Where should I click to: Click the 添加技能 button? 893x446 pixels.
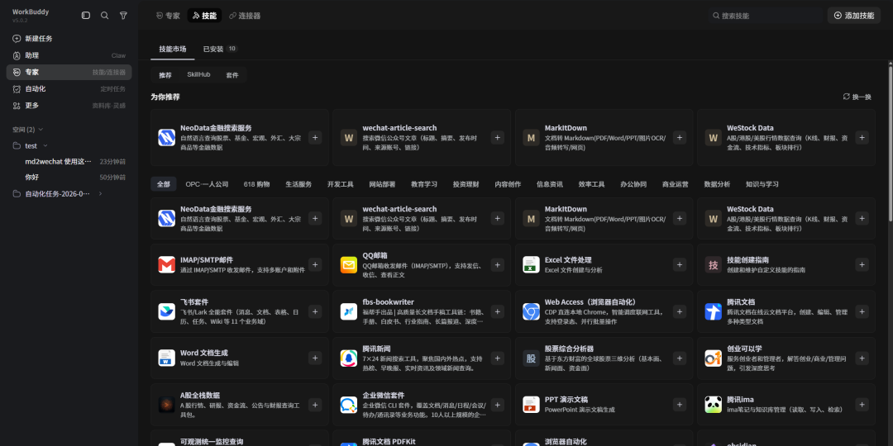click(x=853, y=16)
